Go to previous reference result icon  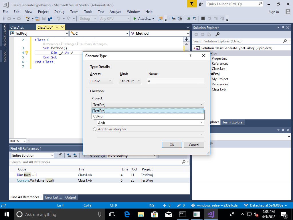pos(69,155)
